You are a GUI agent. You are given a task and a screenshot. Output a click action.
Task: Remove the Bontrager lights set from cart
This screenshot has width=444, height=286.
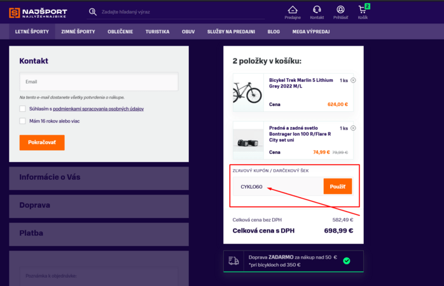click(353, 128)
